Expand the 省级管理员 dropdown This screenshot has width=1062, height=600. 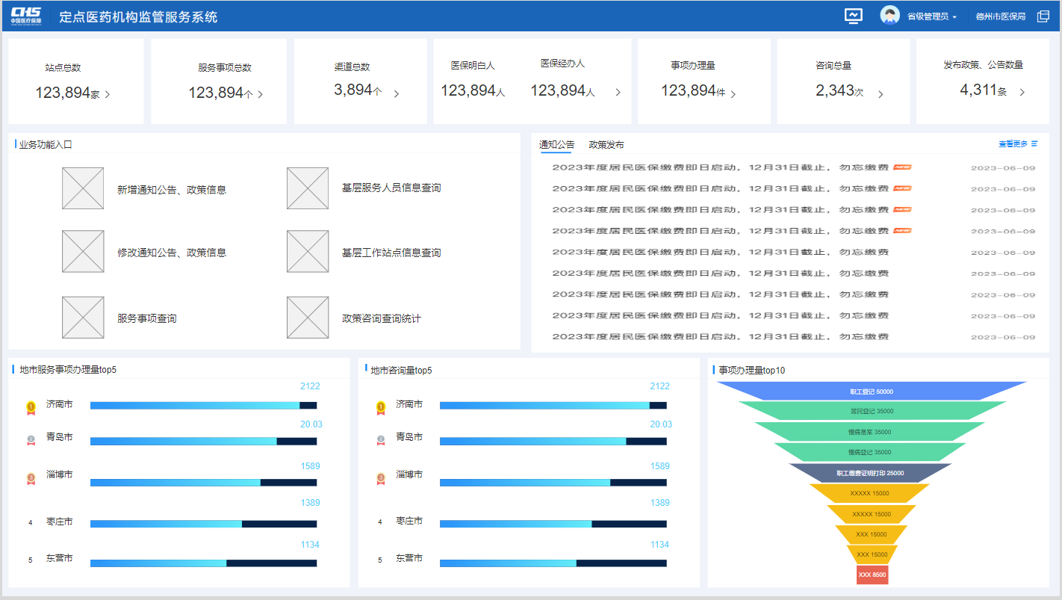[x=931, y=16]
